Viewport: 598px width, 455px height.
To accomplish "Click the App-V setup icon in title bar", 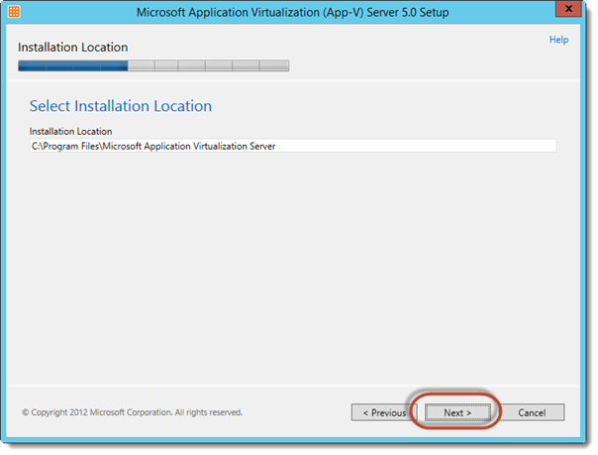I will point(14,13).
